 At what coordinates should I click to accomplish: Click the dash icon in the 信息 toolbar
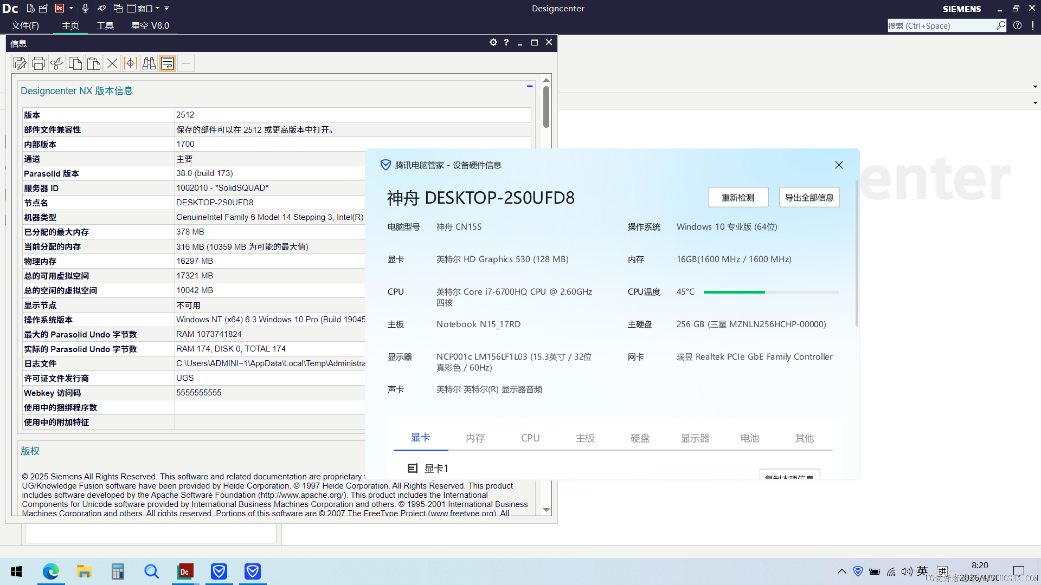[x=186, y=63]
